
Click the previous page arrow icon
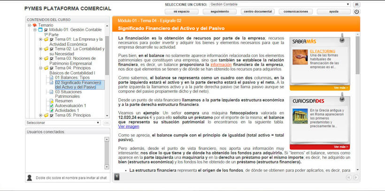pos(348,177)
